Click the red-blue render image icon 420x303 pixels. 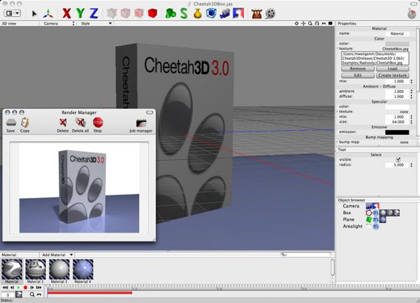click(238, 13)
